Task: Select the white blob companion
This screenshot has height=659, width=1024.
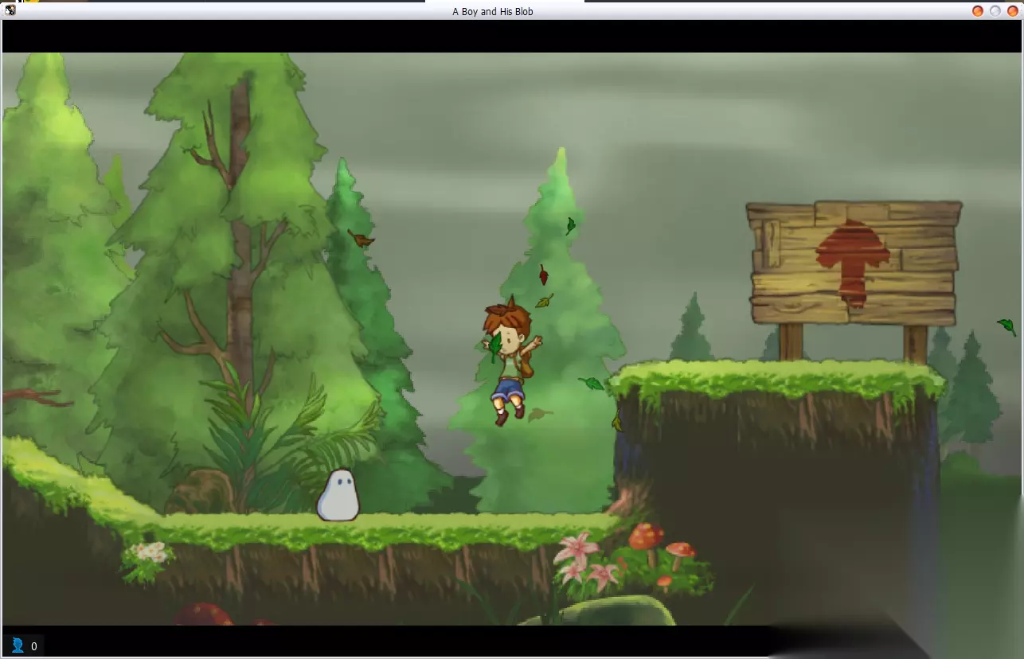Action: point(338,495)
